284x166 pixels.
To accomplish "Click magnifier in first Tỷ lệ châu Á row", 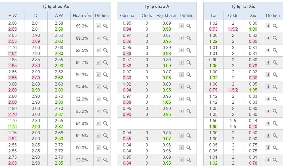I will tap(189, 26).
